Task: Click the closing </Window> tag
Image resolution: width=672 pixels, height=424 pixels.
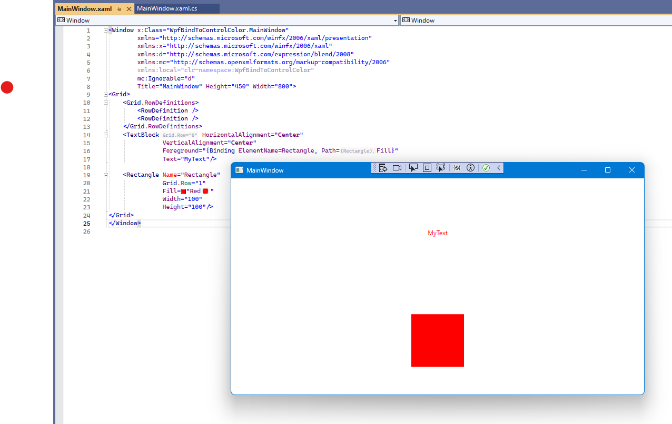Action: click(125, 223)
